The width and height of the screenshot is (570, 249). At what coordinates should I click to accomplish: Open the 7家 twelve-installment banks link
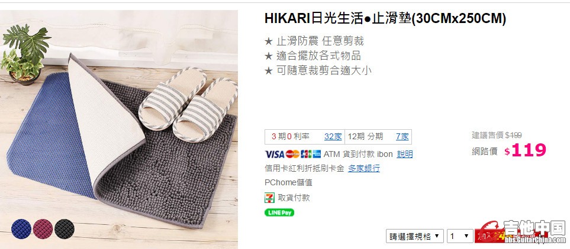coord(402,137)
